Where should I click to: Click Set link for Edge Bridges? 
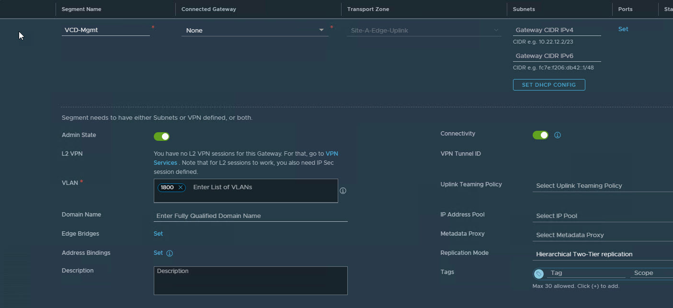(x=158, y=234)
